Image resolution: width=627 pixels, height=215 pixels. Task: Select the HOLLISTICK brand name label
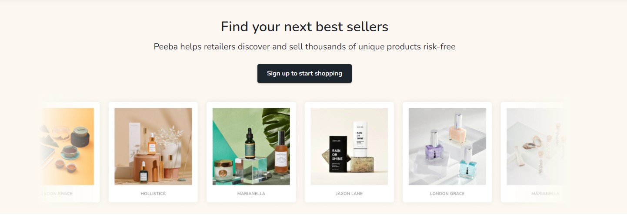pos(153,193)
